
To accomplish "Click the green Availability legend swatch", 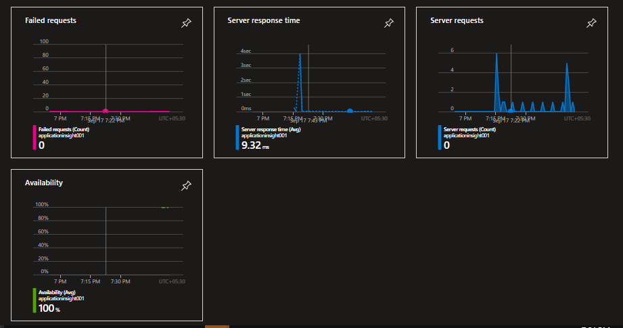I will pyautogui.click(x=34, y=300).
